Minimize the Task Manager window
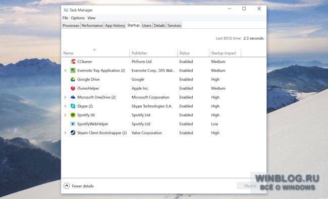This screenshot has height=199, width=328. click(x=230, y=9)
